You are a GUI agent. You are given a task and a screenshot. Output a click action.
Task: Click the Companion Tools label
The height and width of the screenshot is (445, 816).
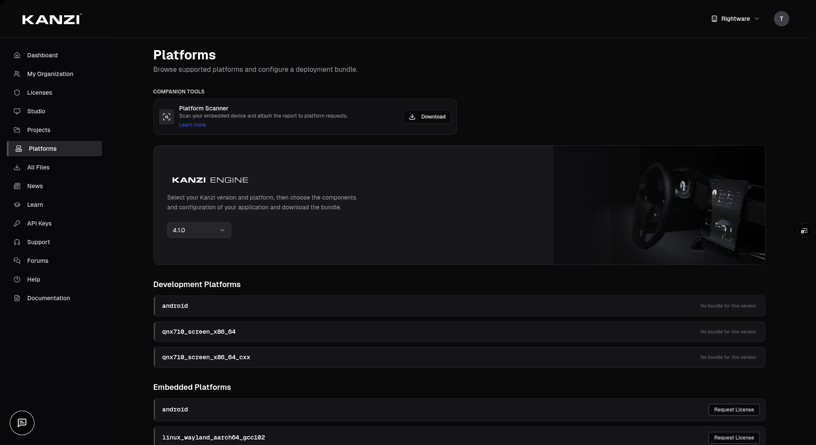pyautogui.click(x=179, y=92)
